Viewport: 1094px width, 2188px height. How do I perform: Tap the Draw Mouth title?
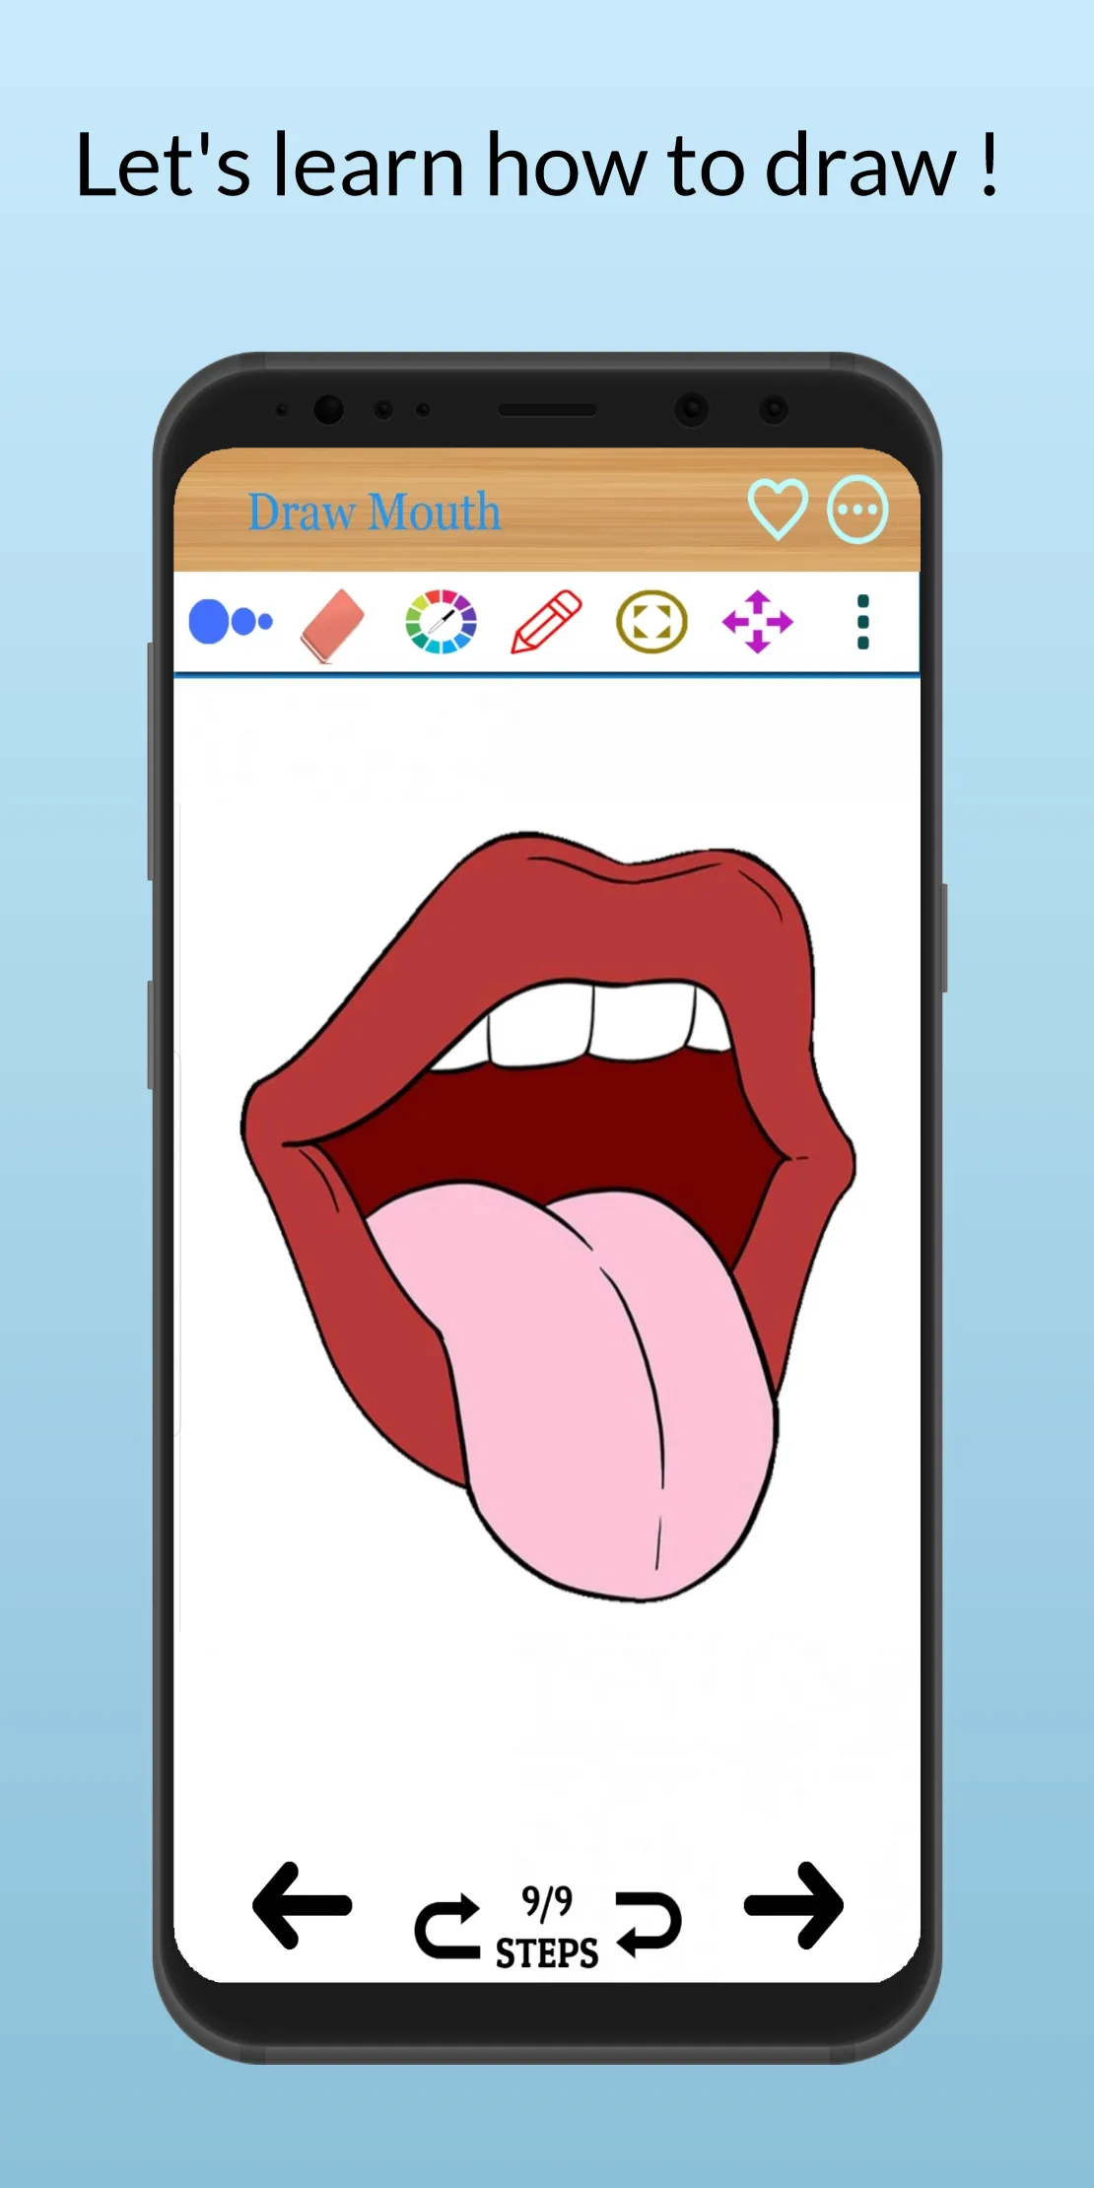point(375,512)
